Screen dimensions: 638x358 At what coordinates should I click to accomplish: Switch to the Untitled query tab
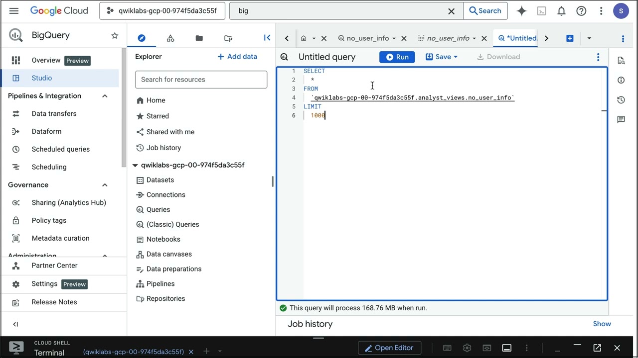517,38
